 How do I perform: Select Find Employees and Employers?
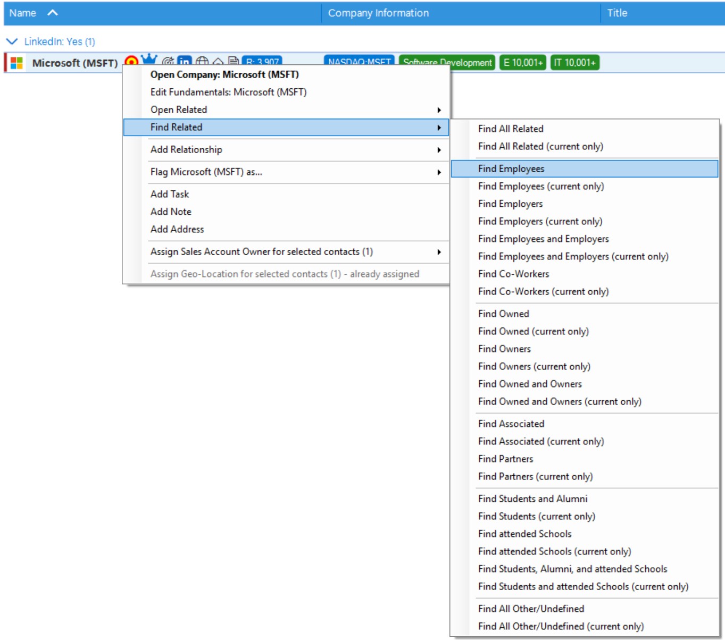coord(585,239)
